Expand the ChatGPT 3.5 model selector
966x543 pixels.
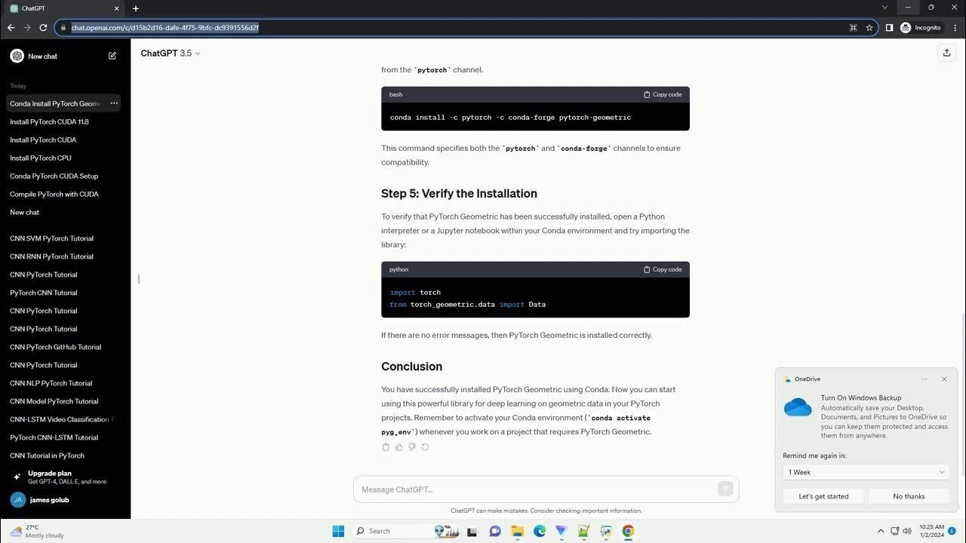click(171, 54)
